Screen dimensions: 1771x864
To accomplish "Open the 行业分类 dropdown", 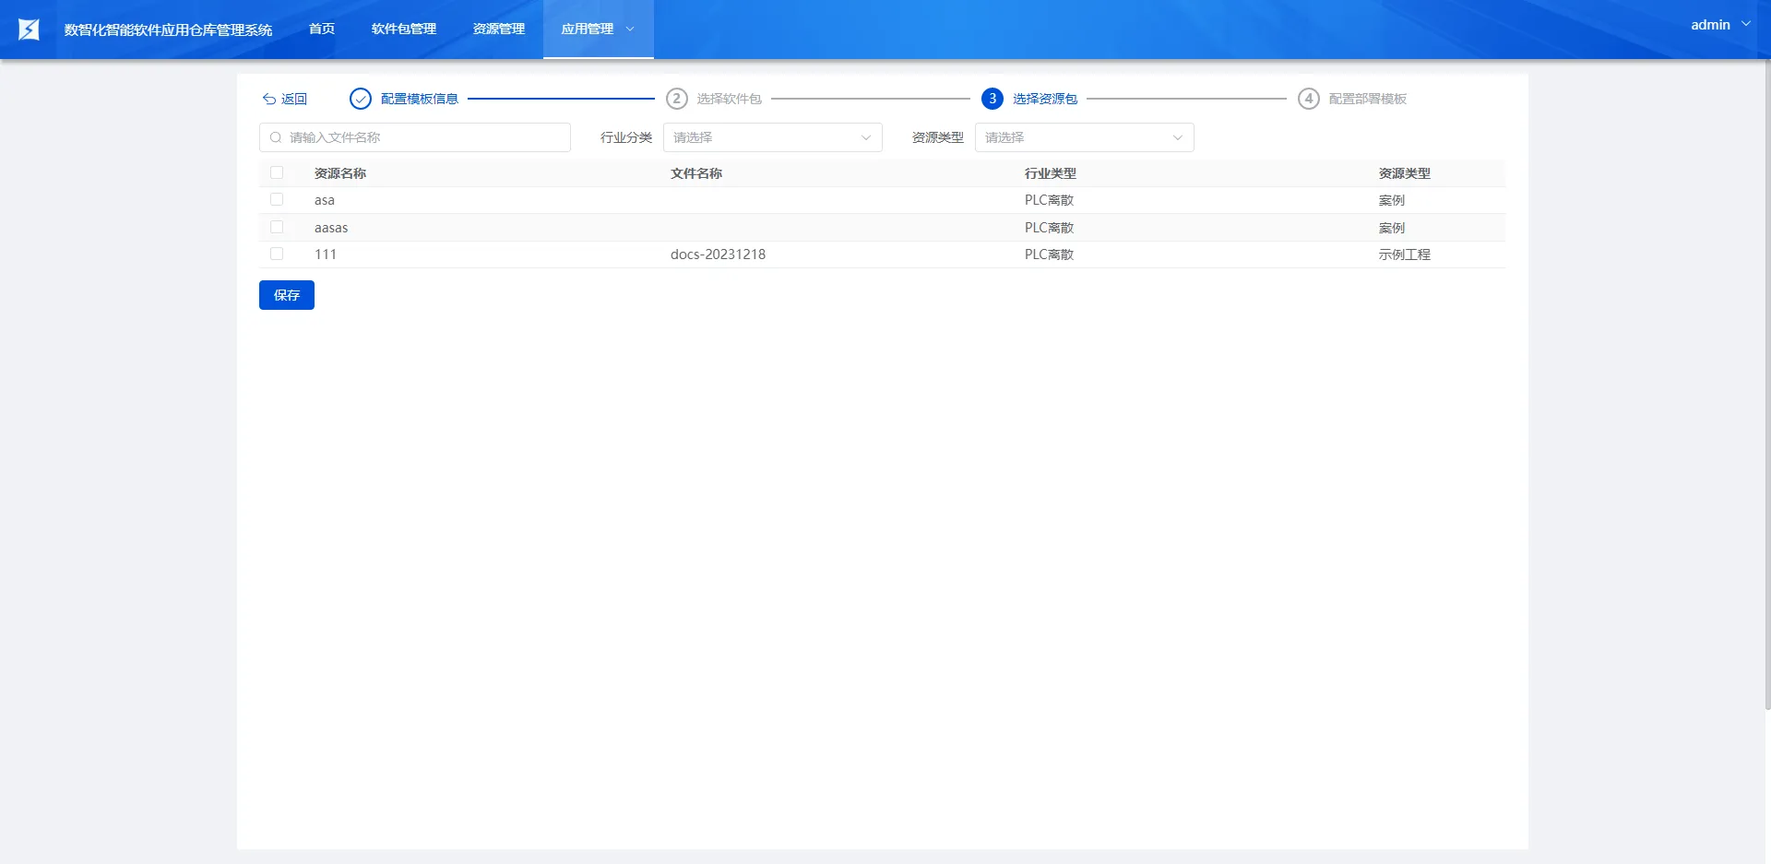I will (773, 137).
